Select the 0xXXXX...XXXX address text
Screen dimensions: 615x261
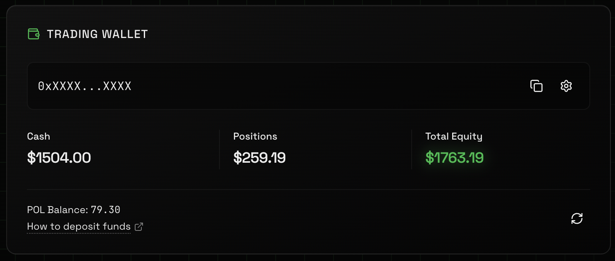(x=85, y=86)
